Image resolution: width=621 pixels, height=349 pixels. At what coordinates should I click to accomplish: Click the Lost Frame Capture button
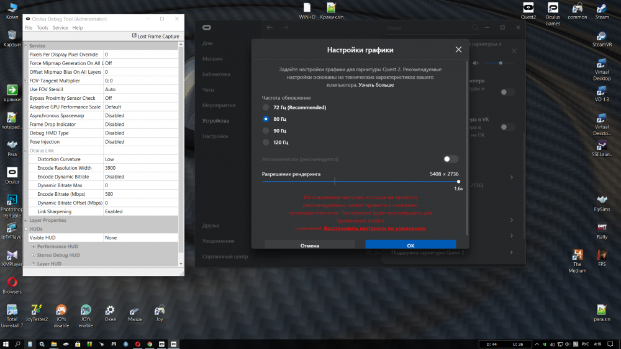(155, 36)
